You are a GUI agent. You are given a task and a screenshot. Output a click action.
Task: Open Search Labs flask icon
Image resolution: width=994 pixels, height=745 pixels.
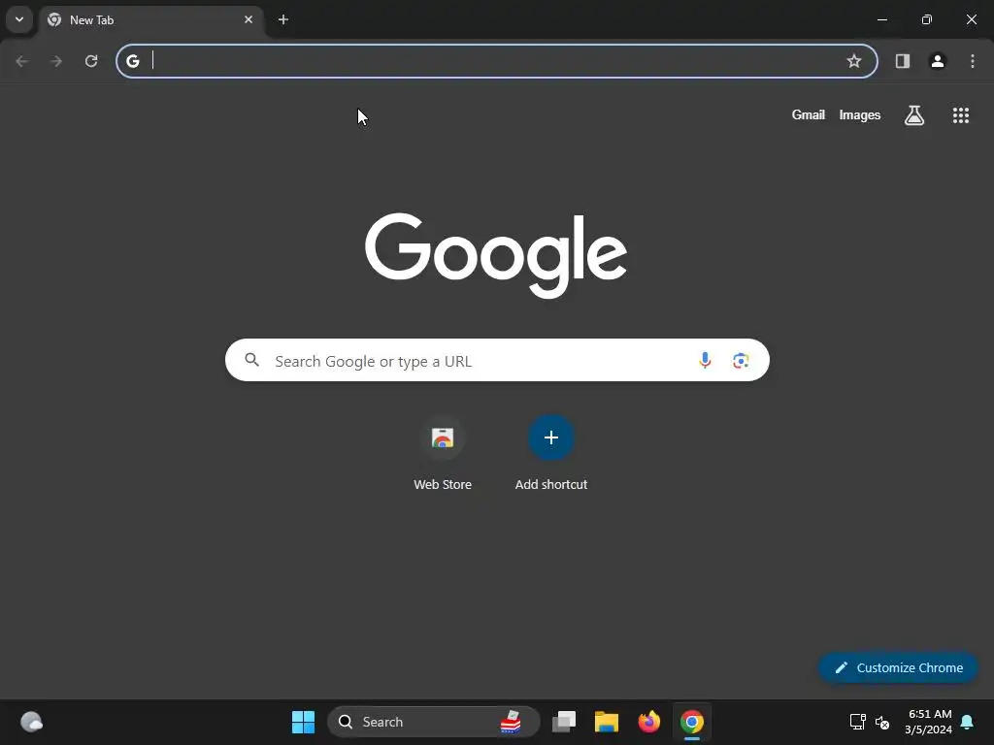point(914,115)
